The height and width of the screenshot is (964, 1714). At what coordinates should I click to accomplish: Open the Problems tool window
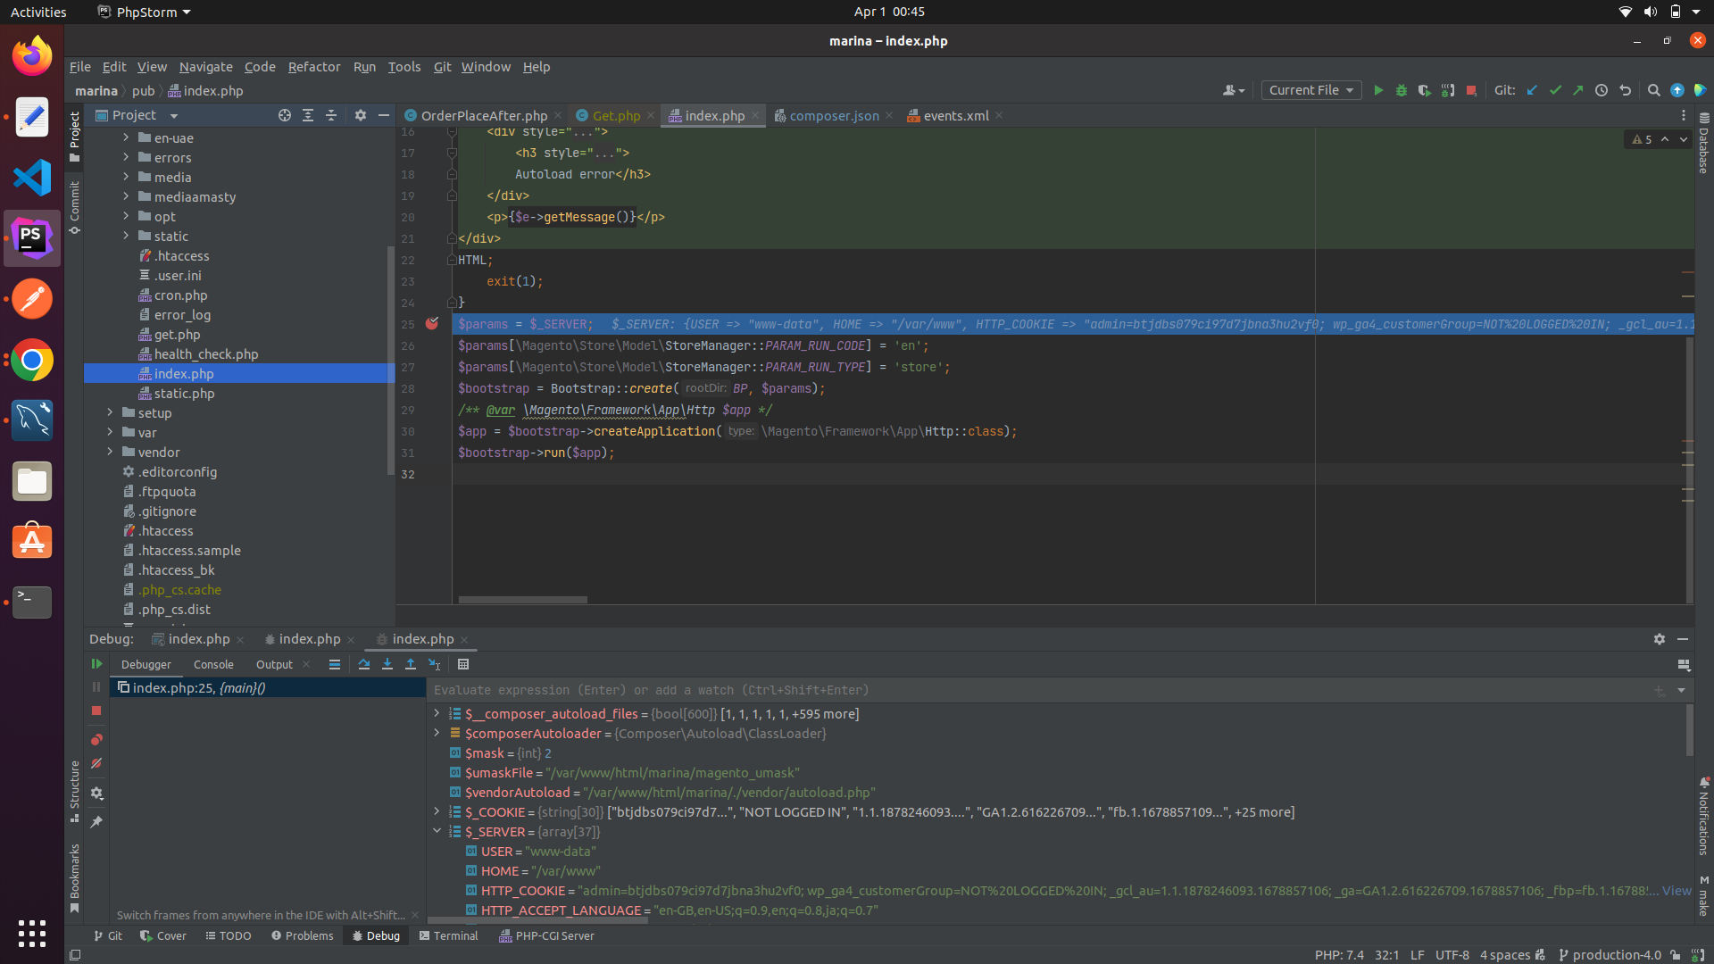click(302, 935)
